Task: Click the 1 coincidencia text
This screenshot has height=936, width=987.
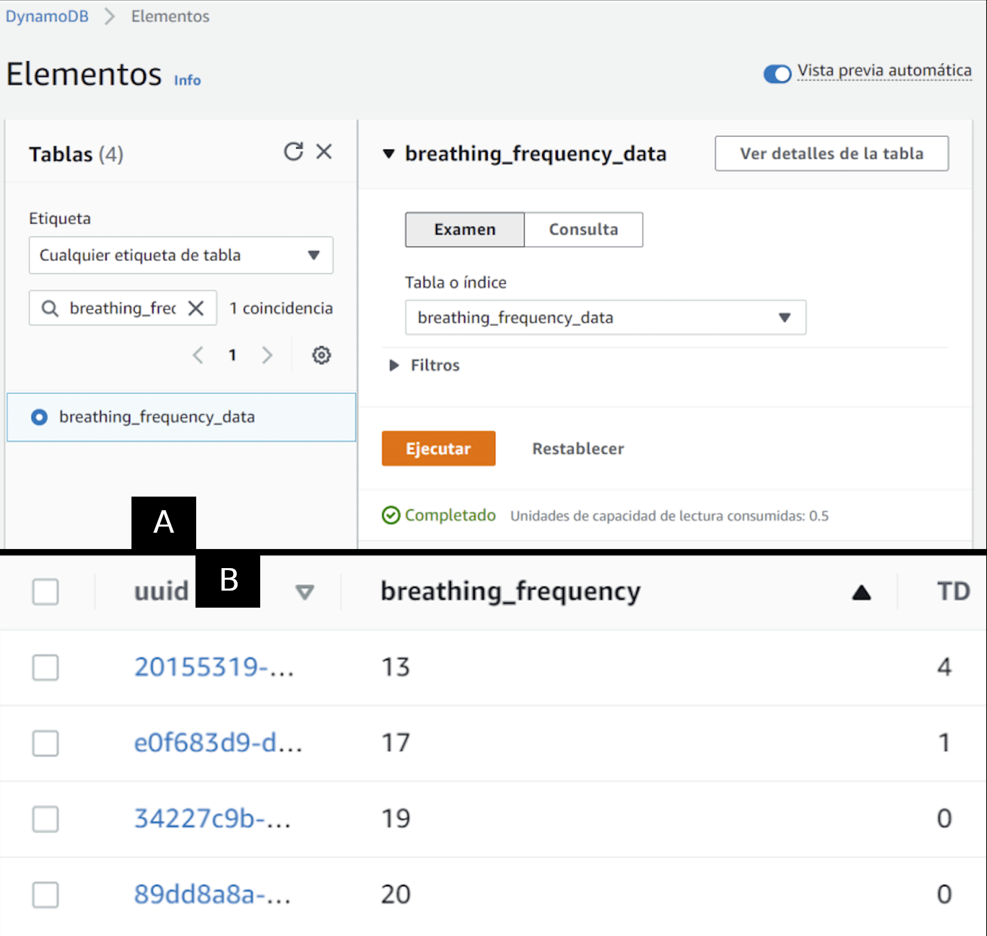Action: point(281,309)
